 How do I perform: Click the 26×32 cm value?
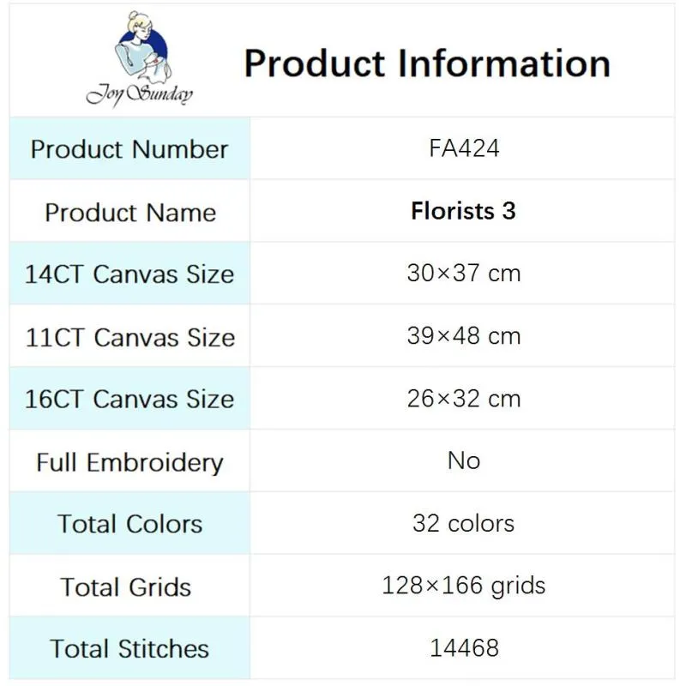click(x=464, y=399)
